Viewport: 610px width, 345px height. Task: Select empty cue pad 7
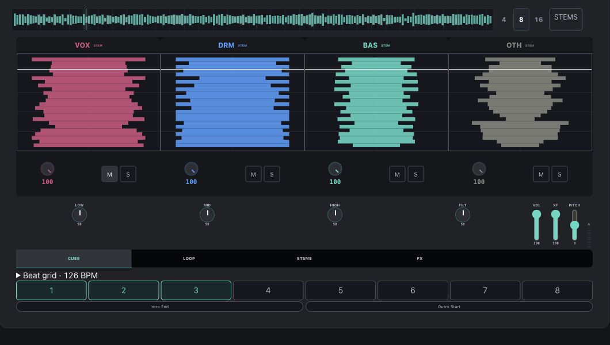coord(485,290)
